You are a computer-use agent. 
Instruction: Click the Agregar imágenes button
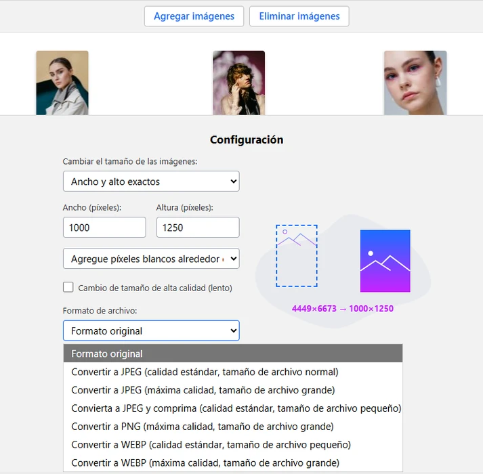194,16
